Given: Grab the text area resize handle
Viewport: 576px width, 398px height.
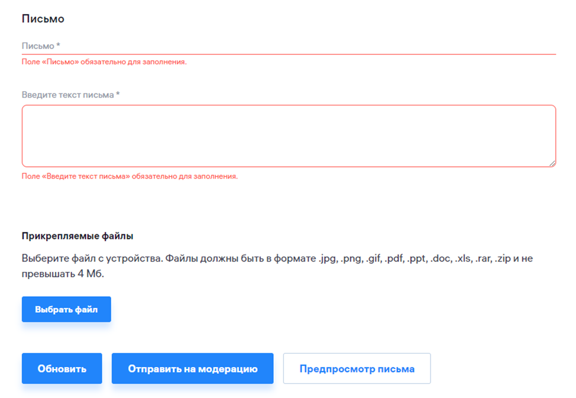Looking at the screenshot, I should click(552, 163).
